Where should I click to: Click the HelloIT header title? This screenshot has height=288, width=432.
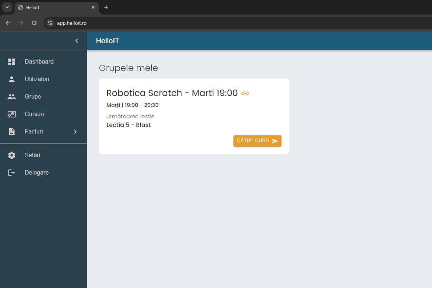(107, 41)
